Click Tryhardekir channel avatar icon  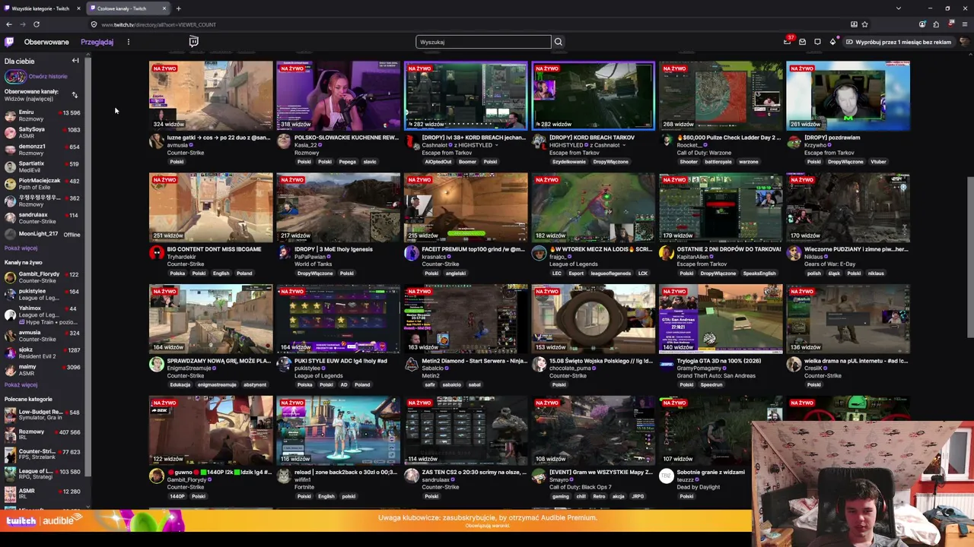tap(157, 253)
